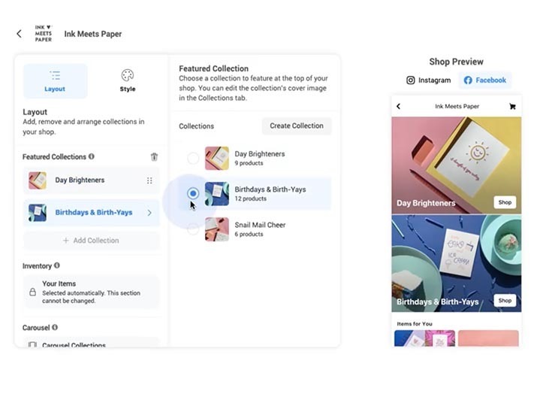Click the Style palette icon
Screen dimensions: 537x403
coord(128,75)
